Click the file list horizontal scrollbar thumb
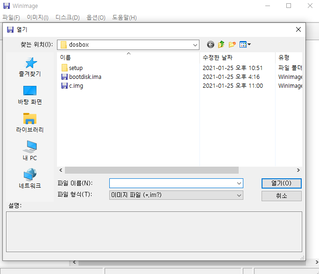The image size is (319, 274). [x=152, y=170]
